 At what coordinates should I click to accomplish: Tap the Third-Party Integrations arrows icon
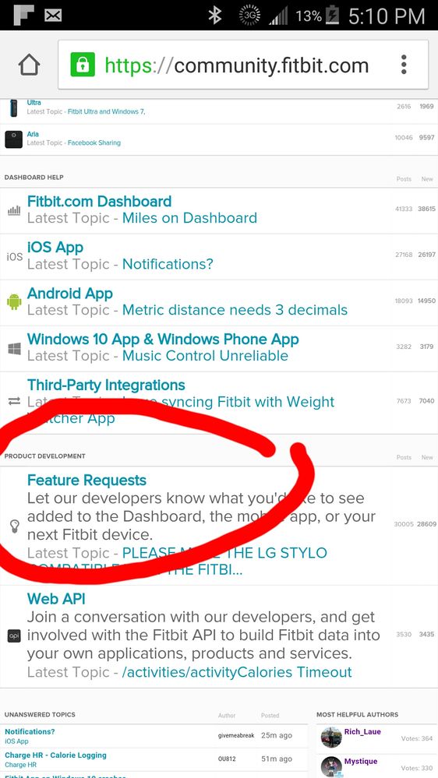(x=14, y=401)
